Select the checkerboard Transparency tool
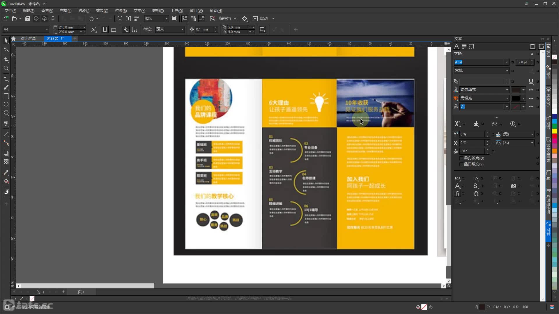Image resolution: width=559 pixels, height=314 pixels. [x=6, y=162]
